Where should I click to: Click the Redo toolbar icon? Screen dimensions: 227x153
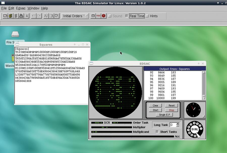(x=39, y=16)
